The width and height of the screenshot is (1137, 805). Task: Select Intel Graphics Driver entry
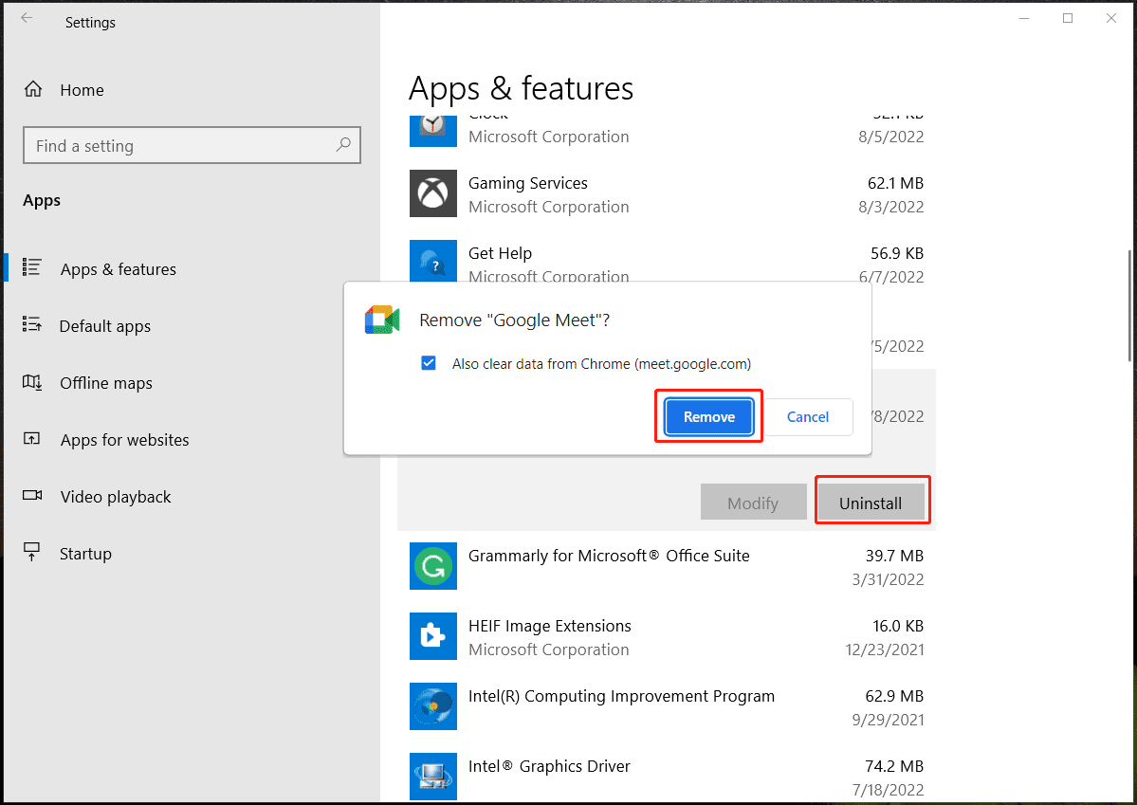[667, 776]
